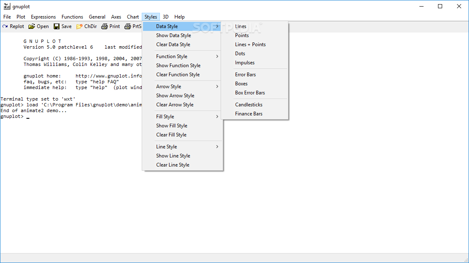Select Lines data style
The width and height of the screenshot is (469, 263).
tap(255, 26)
